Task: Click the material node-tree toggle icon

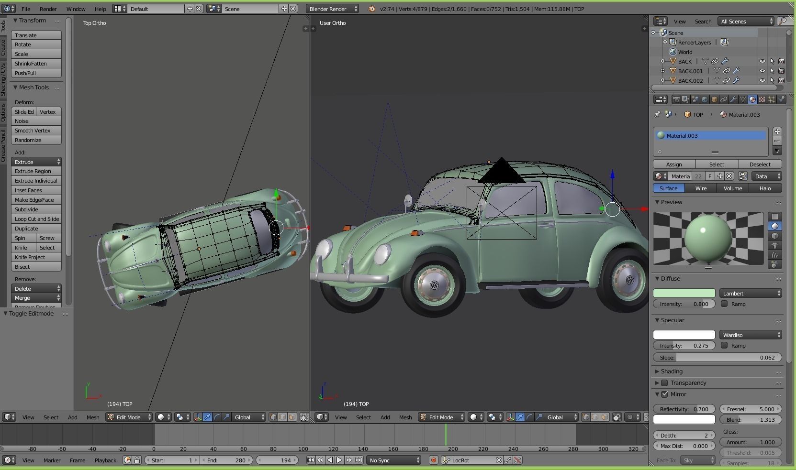Action: (742, 176)
